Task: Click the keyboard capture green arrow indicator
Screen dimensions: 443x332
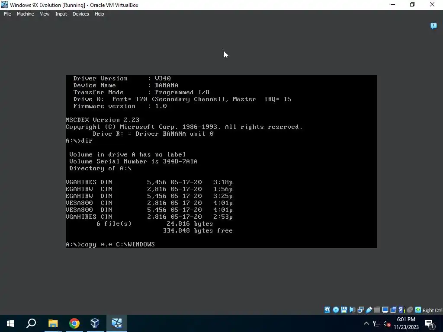Action: [x=418, y=310]
